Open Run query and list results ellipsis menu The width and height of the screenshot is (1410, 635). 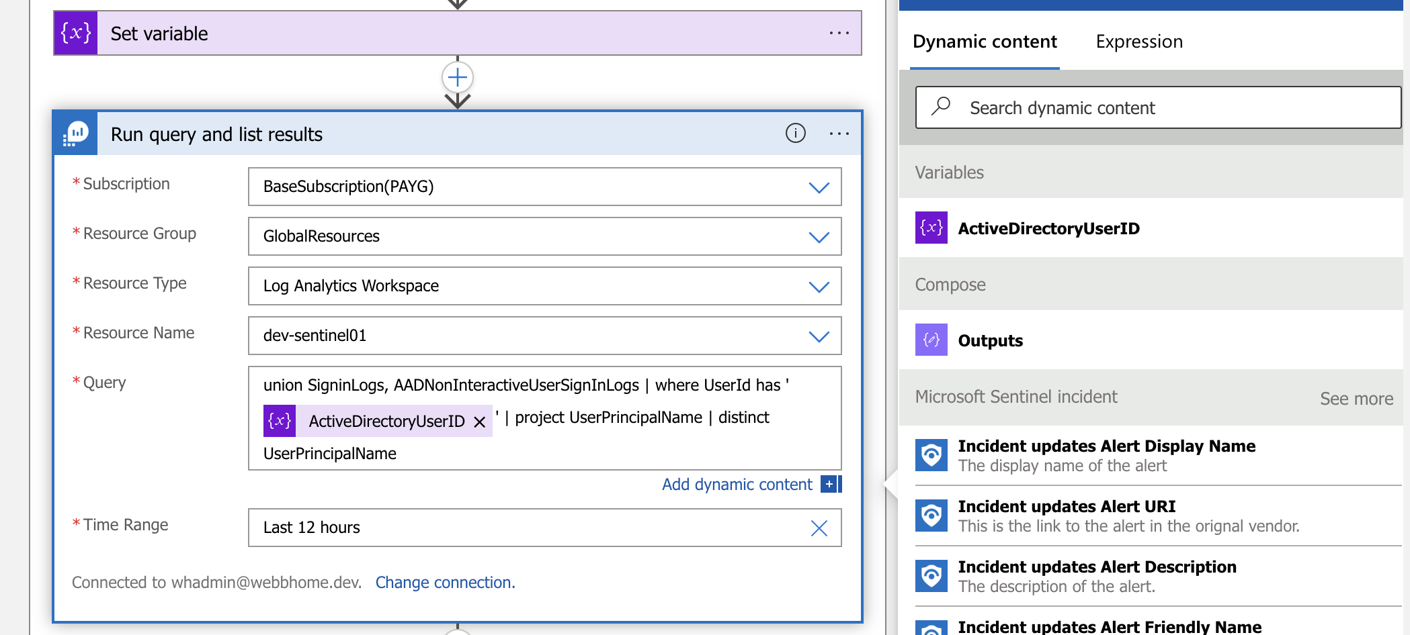839,134
